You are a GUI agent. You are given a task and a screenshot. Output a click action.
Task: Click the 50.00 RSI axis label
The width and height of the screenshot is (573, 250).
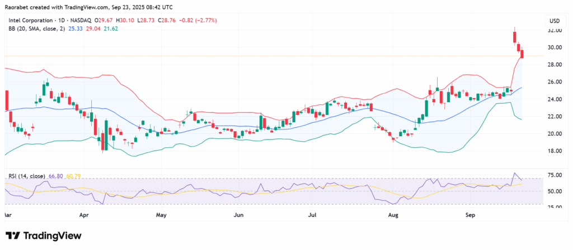coord(554,191)
